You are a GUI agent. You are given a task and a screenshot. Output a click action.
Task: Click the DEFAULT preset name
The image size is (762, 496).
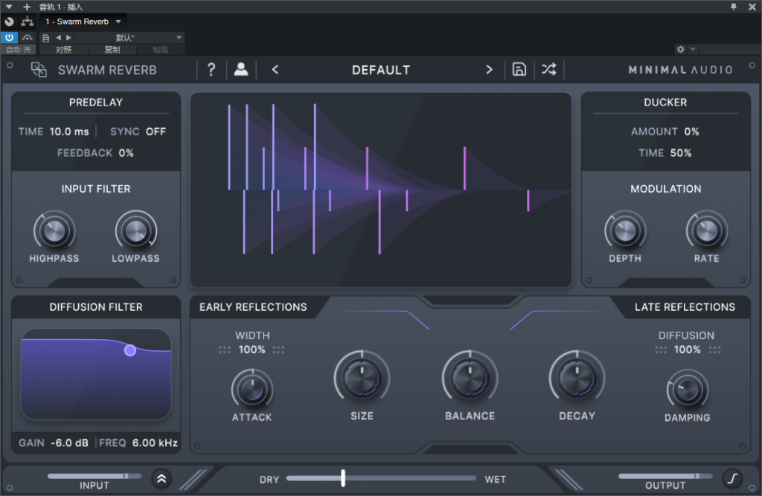point(381,70)
